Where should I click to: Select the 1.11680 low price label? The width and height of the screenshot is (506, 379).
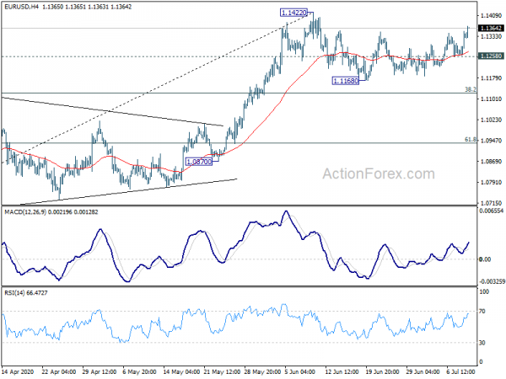(x=344, y=81)
